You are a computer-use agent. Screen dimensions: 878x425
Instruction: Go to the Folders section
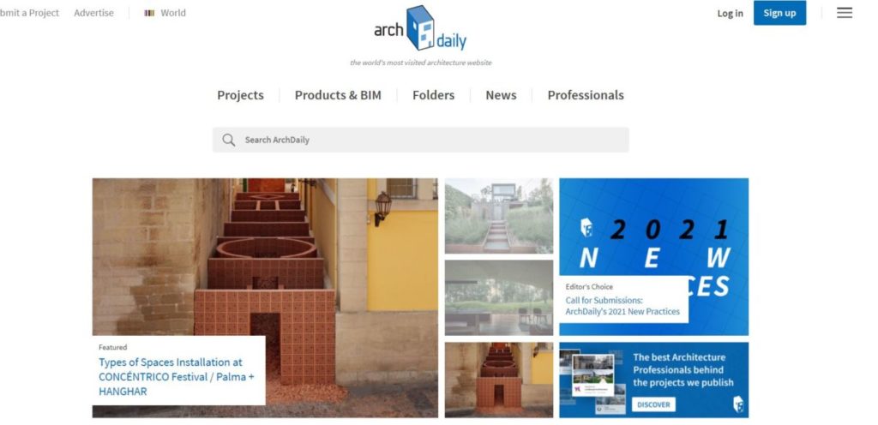click(x=433, y=95)
